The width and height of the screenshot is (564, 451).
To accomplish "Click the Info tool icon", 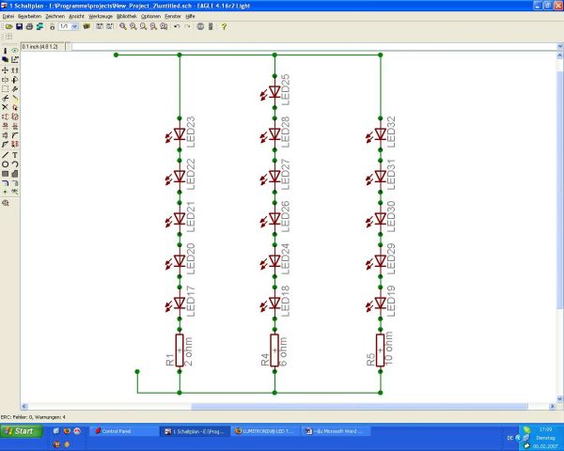I will (5, 51).
